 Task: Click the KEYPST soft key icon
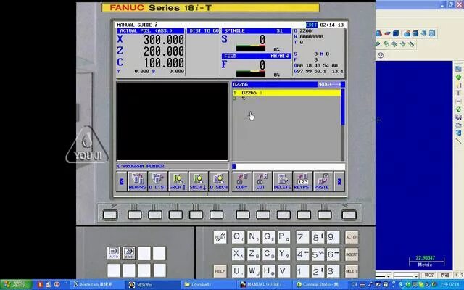[303, 181]
